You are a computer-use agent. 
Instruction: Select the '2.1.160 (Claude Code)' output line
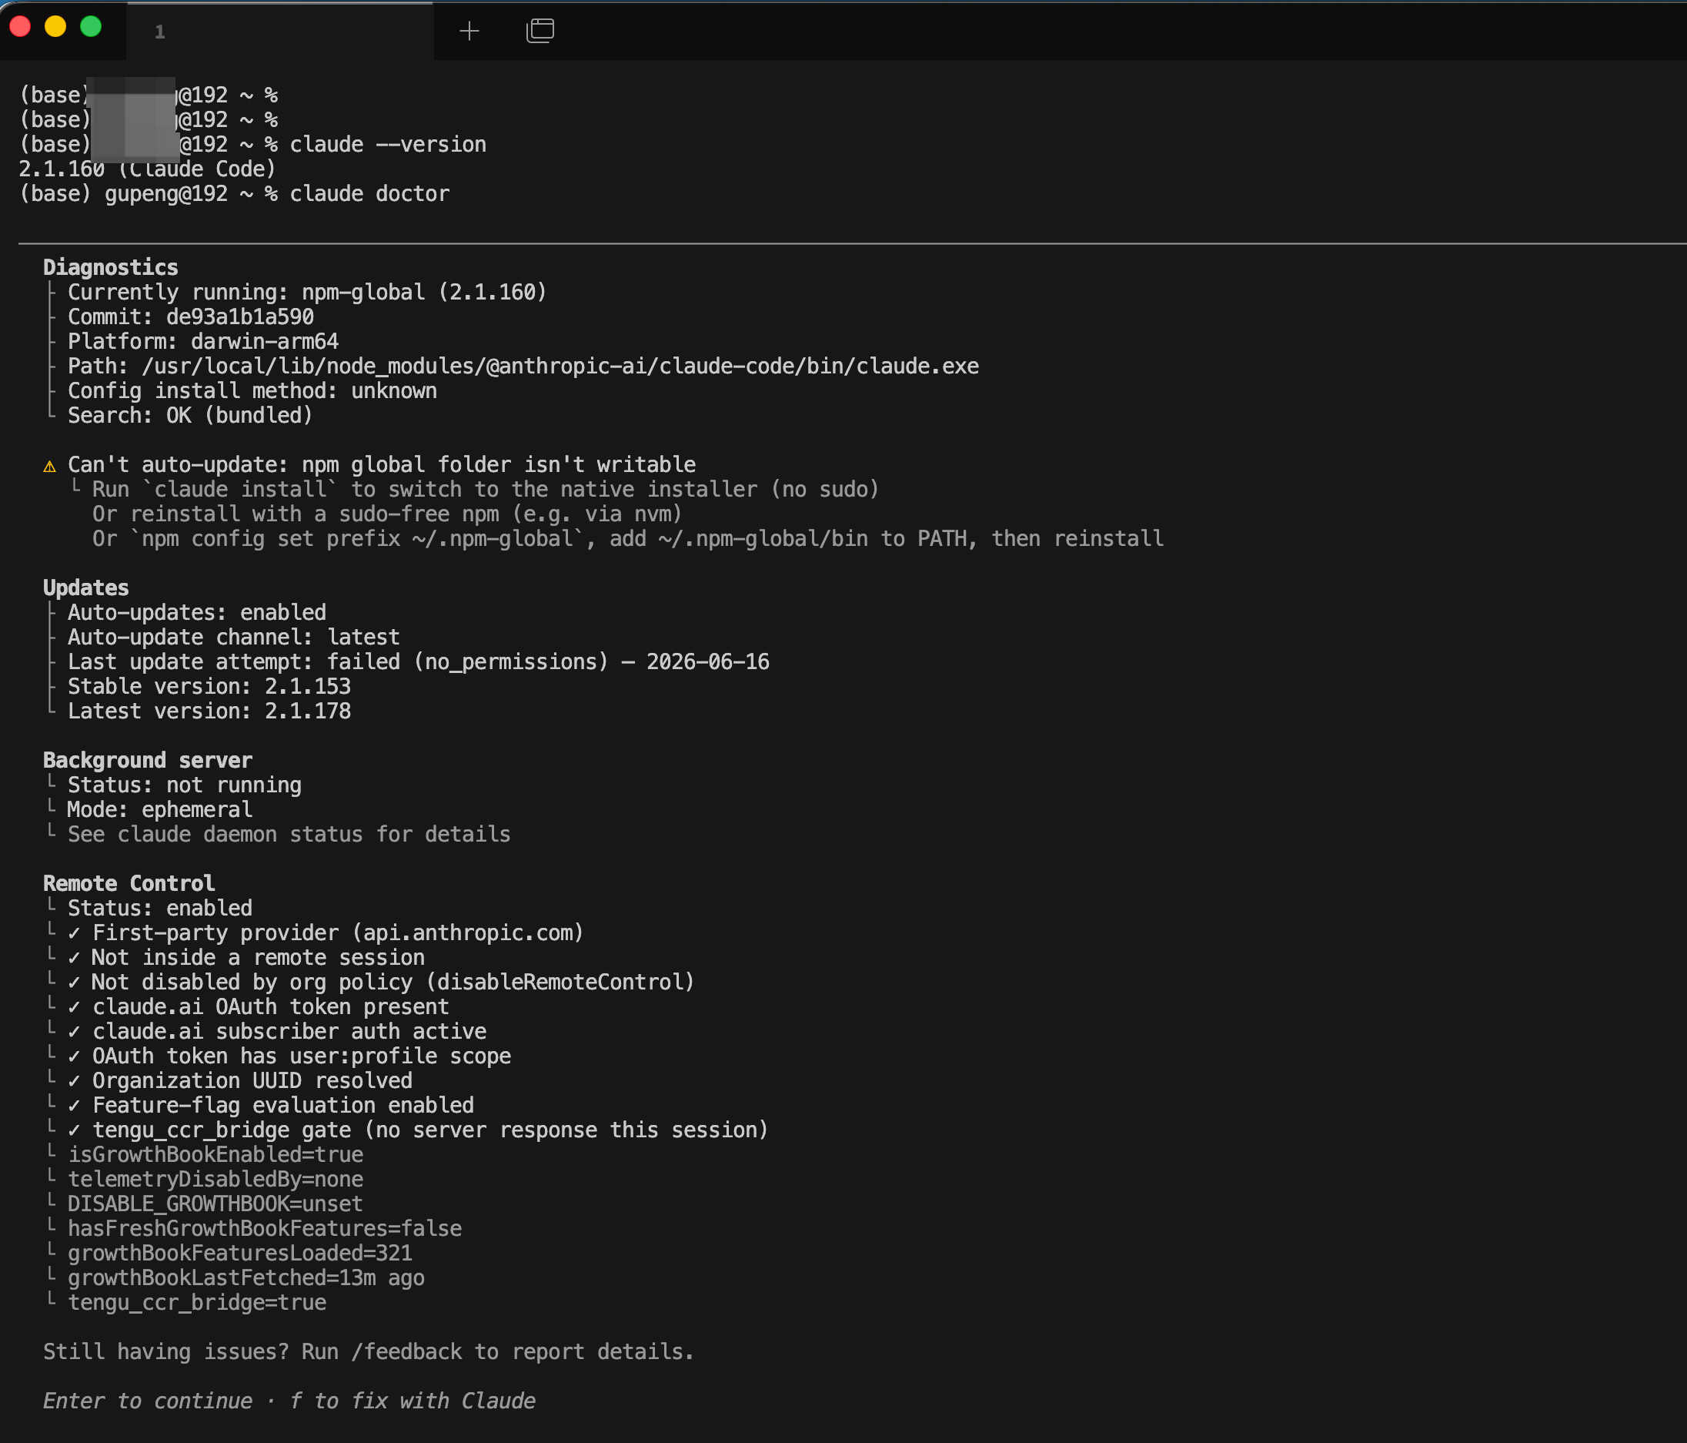(x=147, y=169)
